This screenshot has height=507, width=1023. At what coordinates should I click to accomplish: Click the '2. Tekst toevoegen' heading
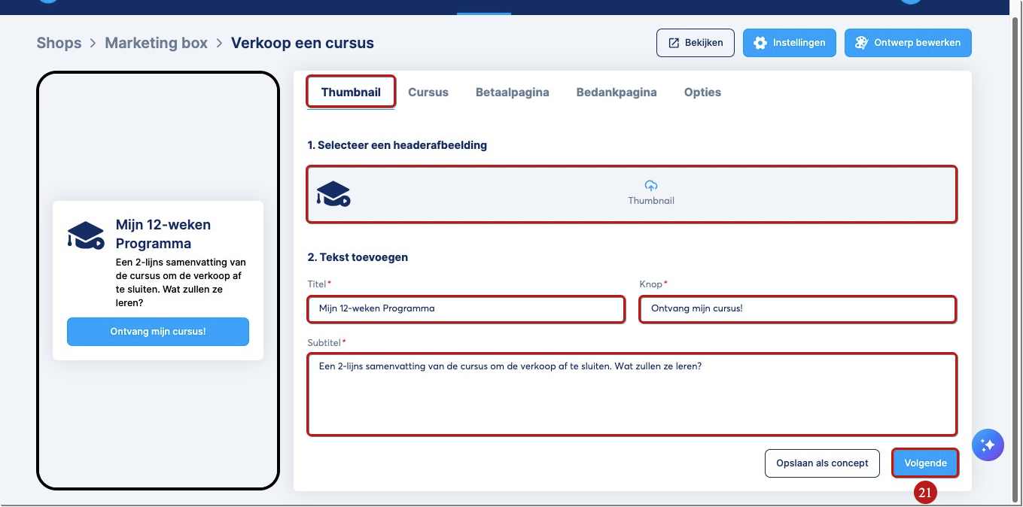point(358,257)
